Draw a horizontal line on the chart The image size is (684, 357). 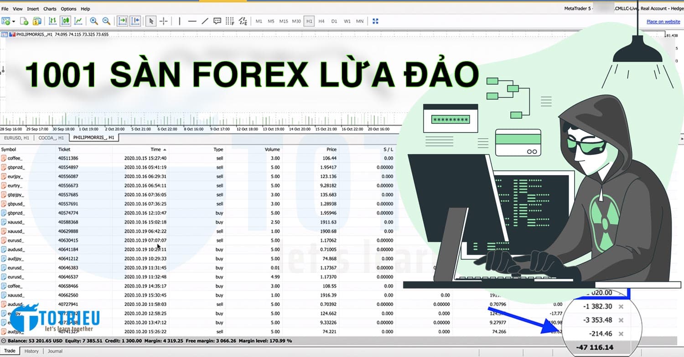click(192, 21)
